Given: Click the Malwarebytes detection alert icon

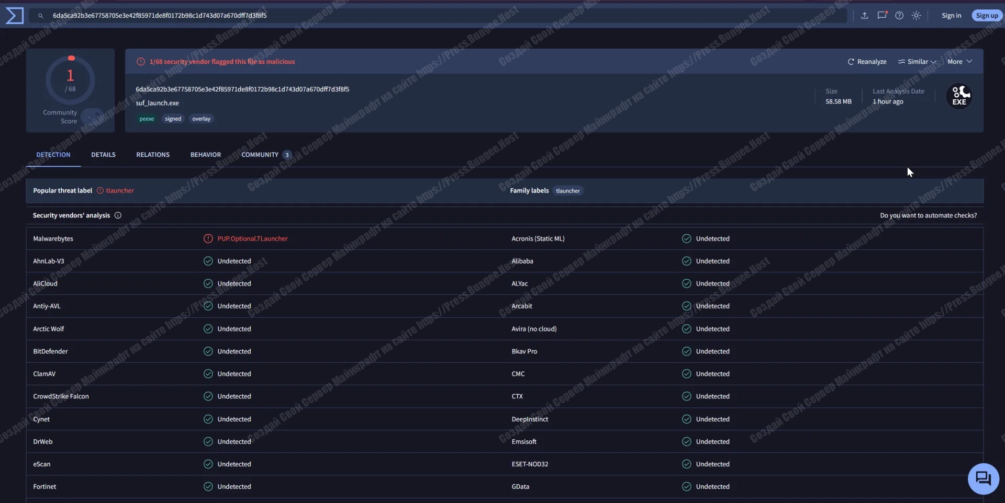Looking at the screenshot, I should pyautogui.click(x=208, y=239).
